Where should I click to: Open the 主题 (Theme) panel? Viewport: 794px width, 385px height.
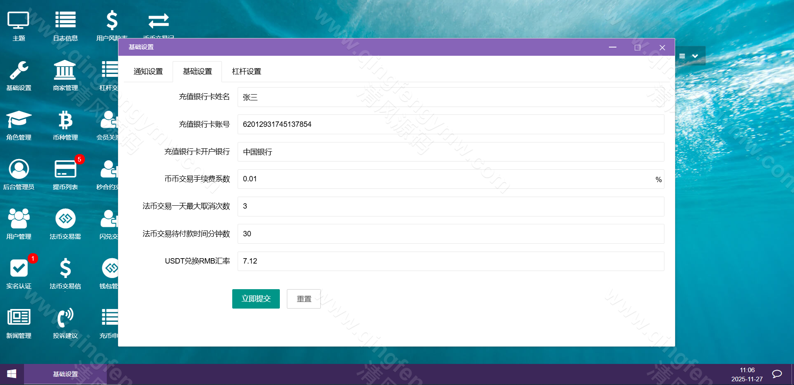coord(18,25)
